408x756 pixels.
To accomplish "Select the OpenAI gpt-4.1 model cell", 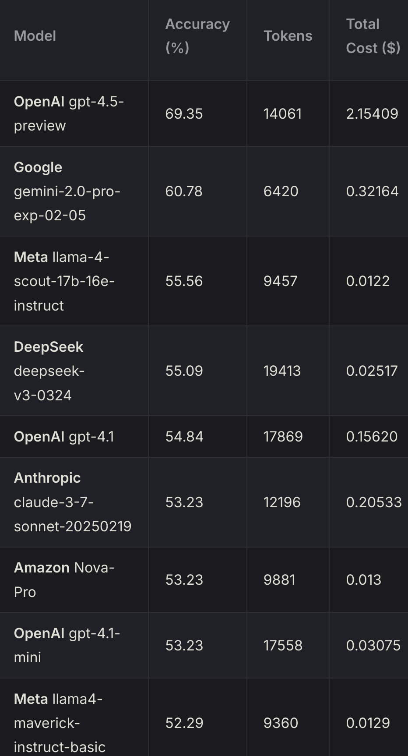I will (64, 437).
